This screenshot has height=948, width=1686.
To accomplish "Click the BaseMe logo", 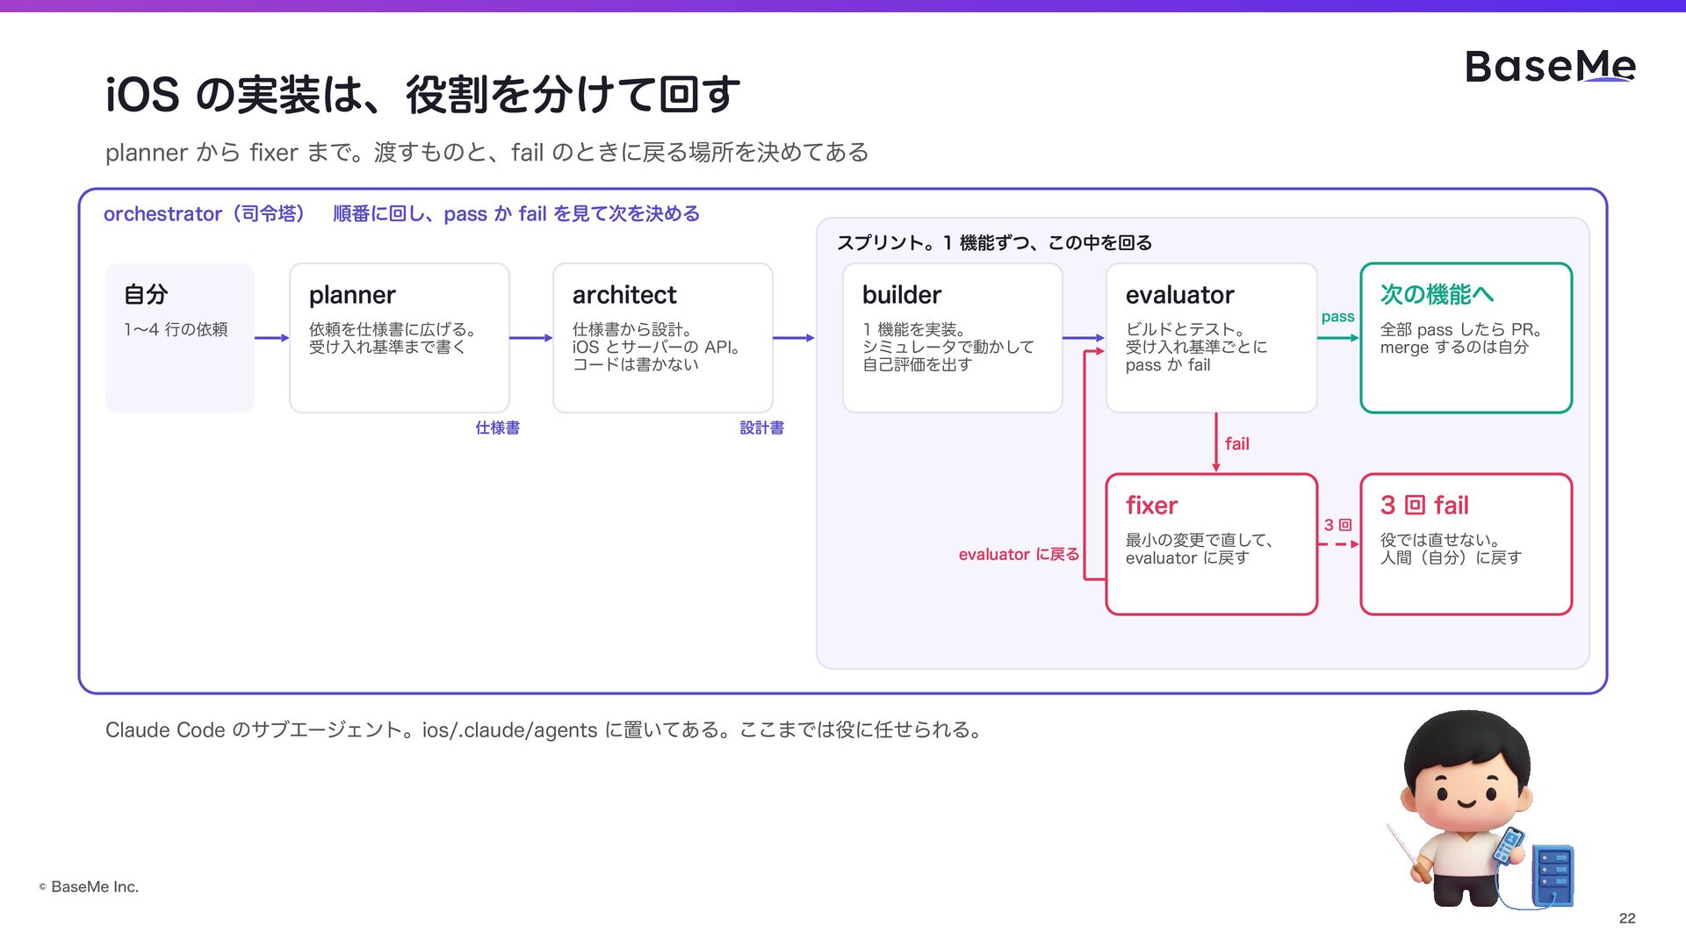I will [x=1550, y=67].
